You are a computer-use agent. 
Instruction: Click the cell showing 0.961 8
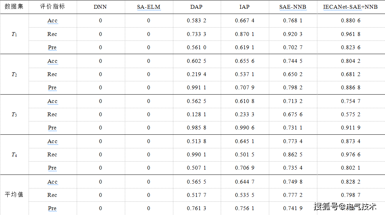click(x=350, y=34)
